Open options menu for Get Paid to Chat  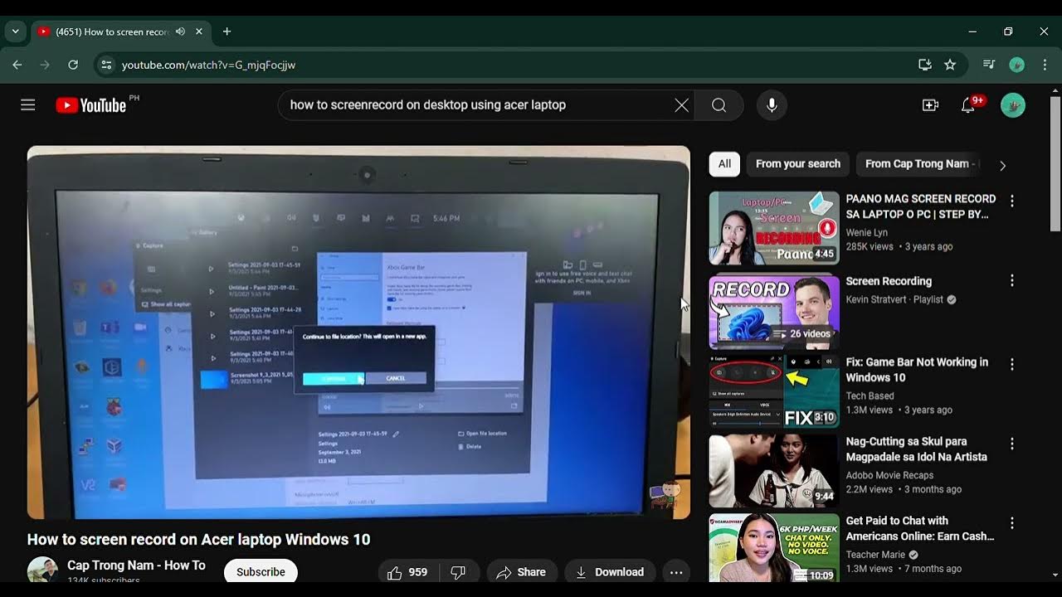[x=1011, y=523]
